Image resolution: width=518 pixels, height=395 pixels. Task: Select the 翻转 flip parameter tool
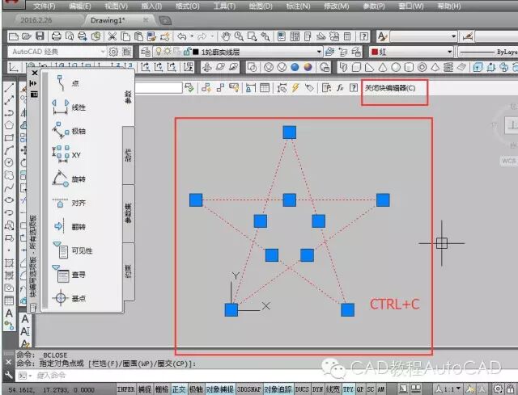69,226
